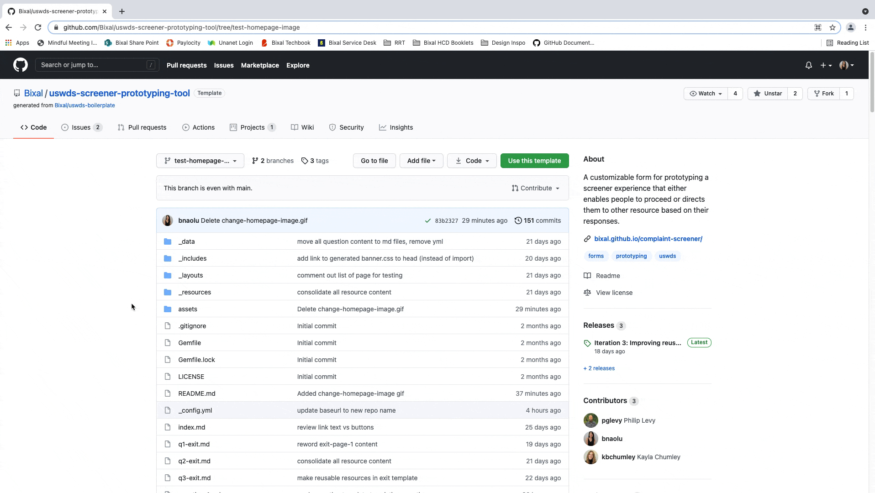Fork the repository

824,94
